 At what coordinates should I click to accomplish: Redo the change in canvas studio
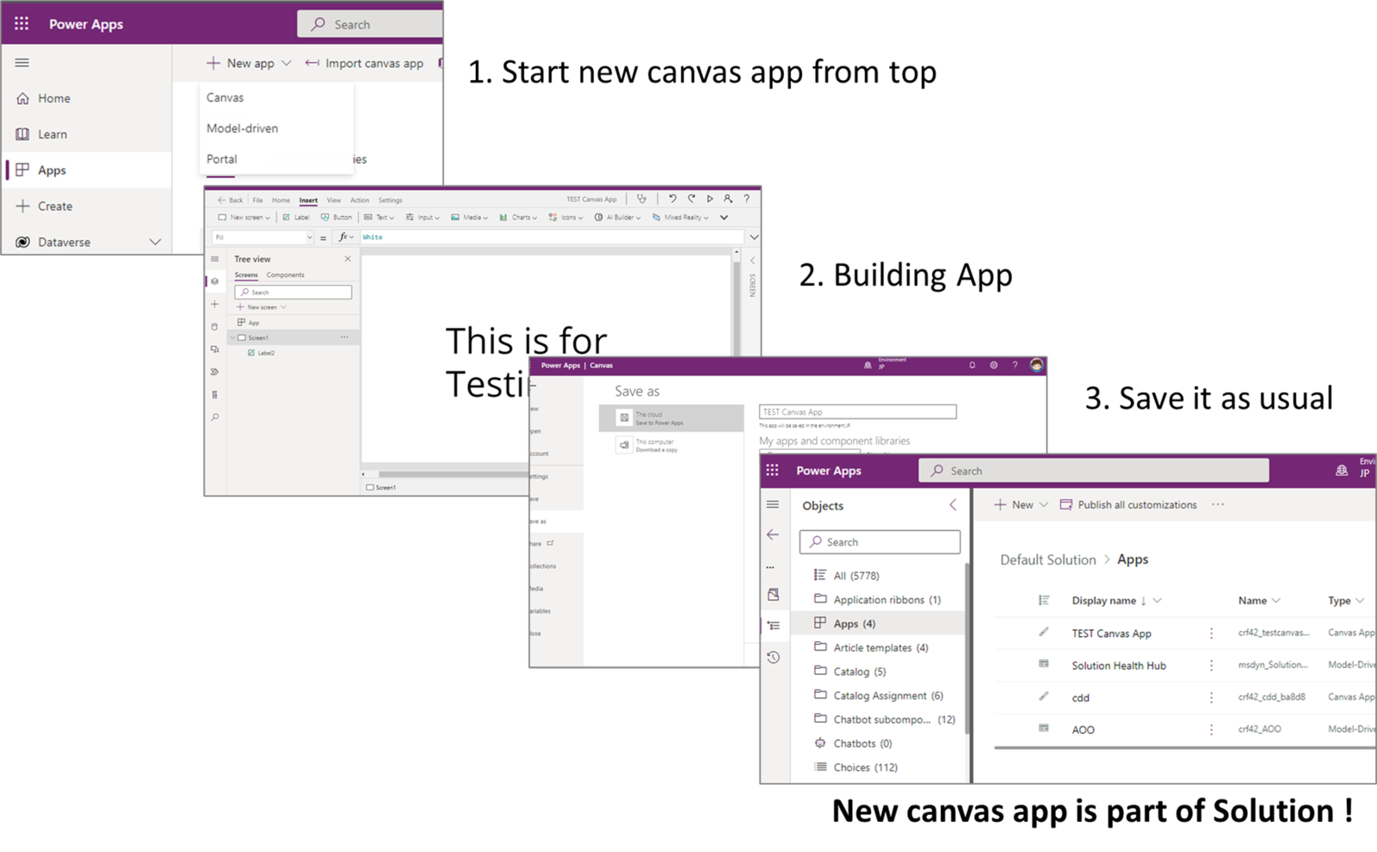point(691,199)
